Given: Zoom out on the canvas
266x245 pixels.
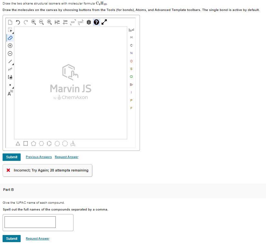Looking at the screenshot, I should [41, 22].
